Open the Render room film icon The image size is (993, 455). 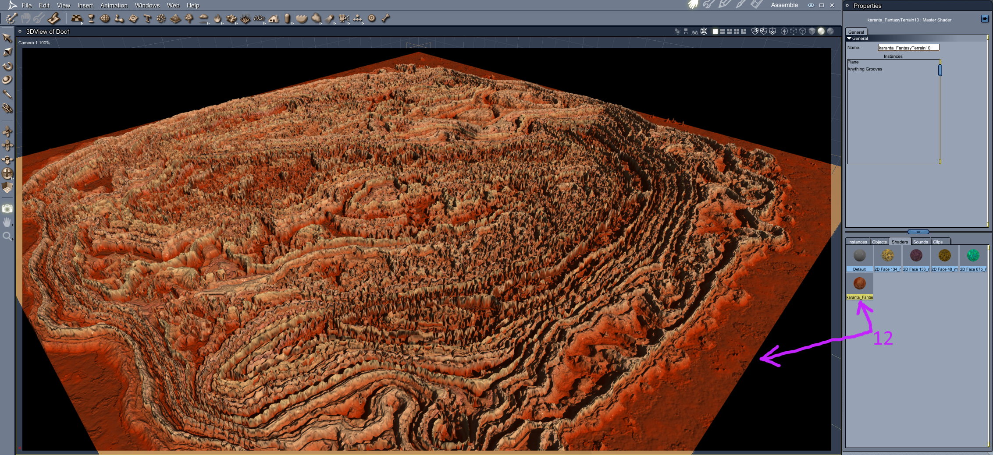756,5
